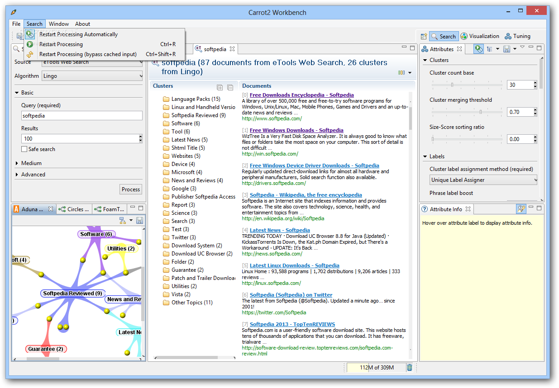Collapse the Labels attribute section
This screenshot has width=559, height=388.
(x=425, y=156)
